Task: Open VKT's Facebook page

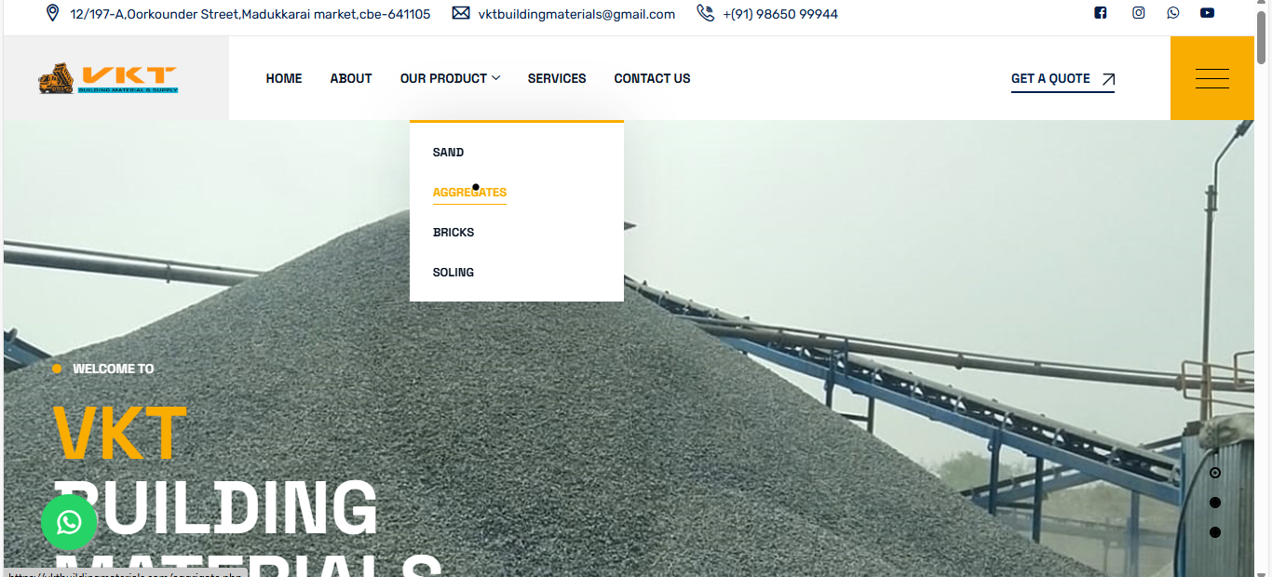Action: [1101, 13]
